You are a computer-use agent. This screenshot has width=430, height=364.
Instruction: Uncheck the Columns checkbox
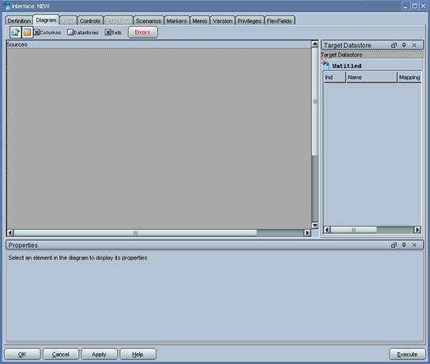pyautogui.click(x=36, y=32)
